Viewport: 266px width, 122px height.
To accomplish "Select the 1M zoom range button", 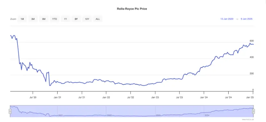I will pos(22,19).
